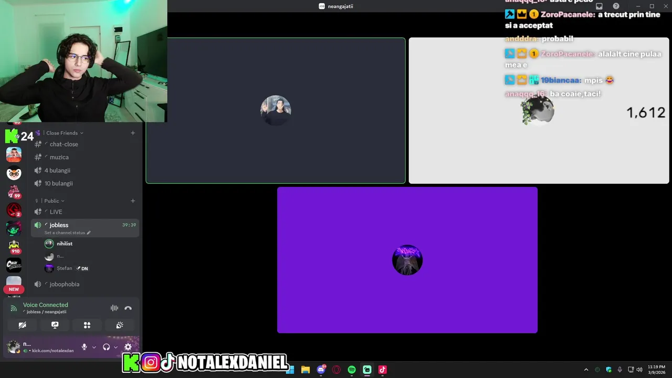Open File Explorer from the taskbar

click(306, 370)
